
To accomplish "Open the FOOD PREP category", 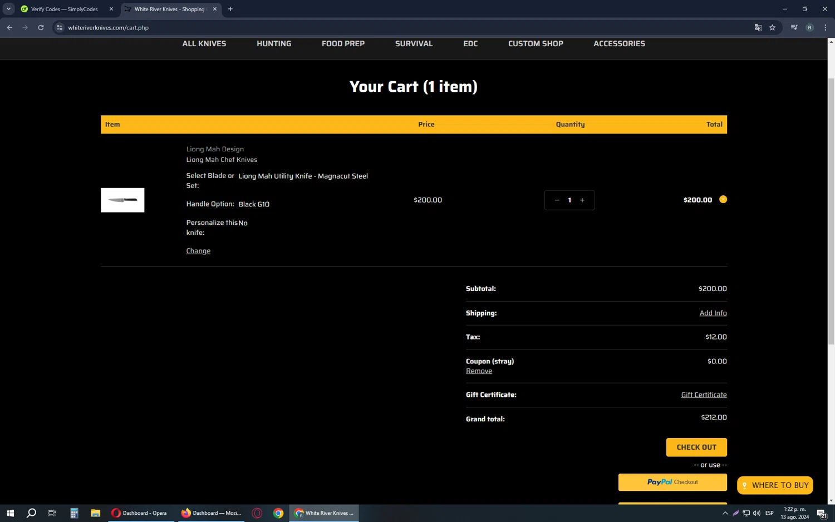I will click(x=343, y=43).
